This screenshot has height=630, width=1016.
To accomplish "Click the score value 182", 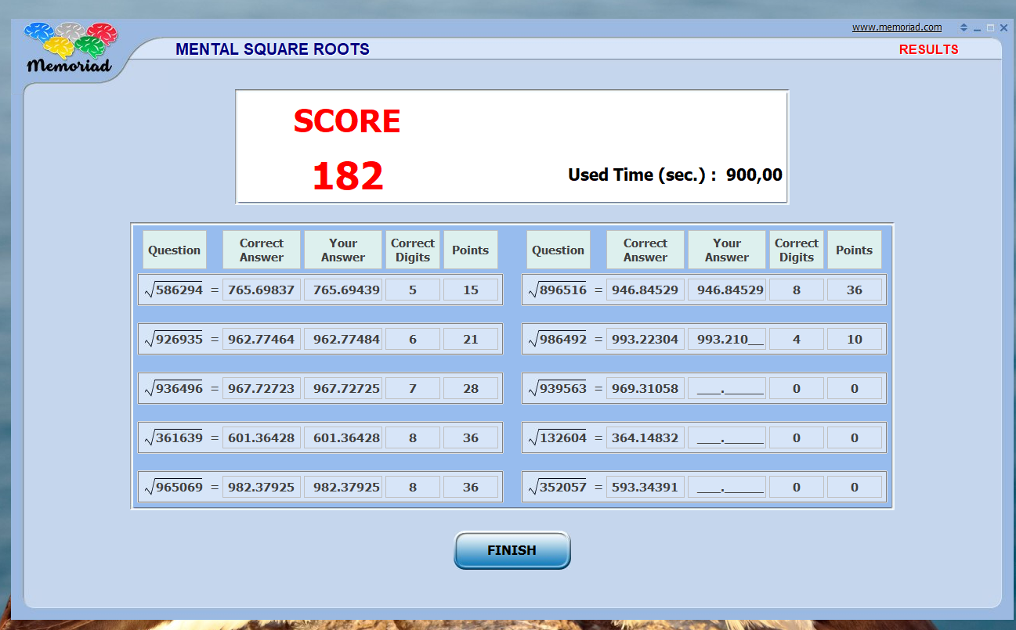I will [x=348, y=176].
